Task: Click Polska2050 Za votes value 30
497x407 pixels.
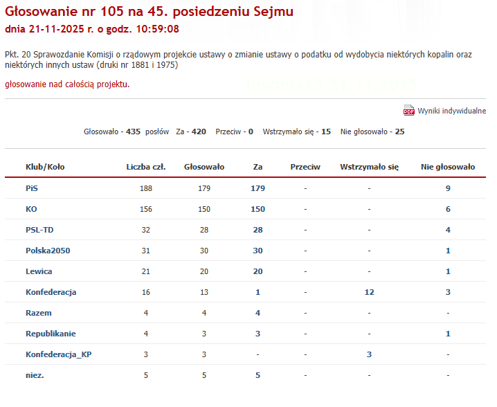Action: pos(257,251)
